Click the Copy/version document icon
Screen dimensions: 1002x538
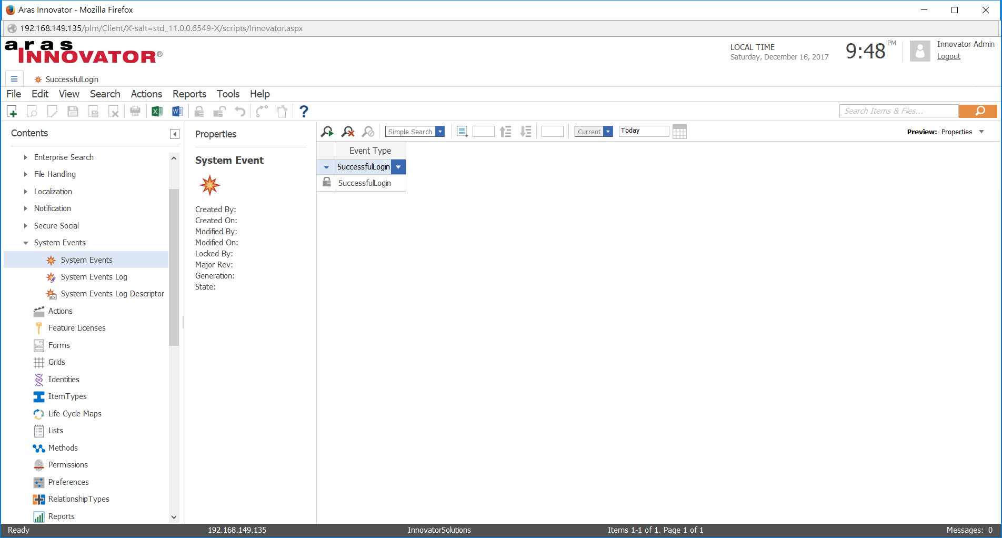282,111
